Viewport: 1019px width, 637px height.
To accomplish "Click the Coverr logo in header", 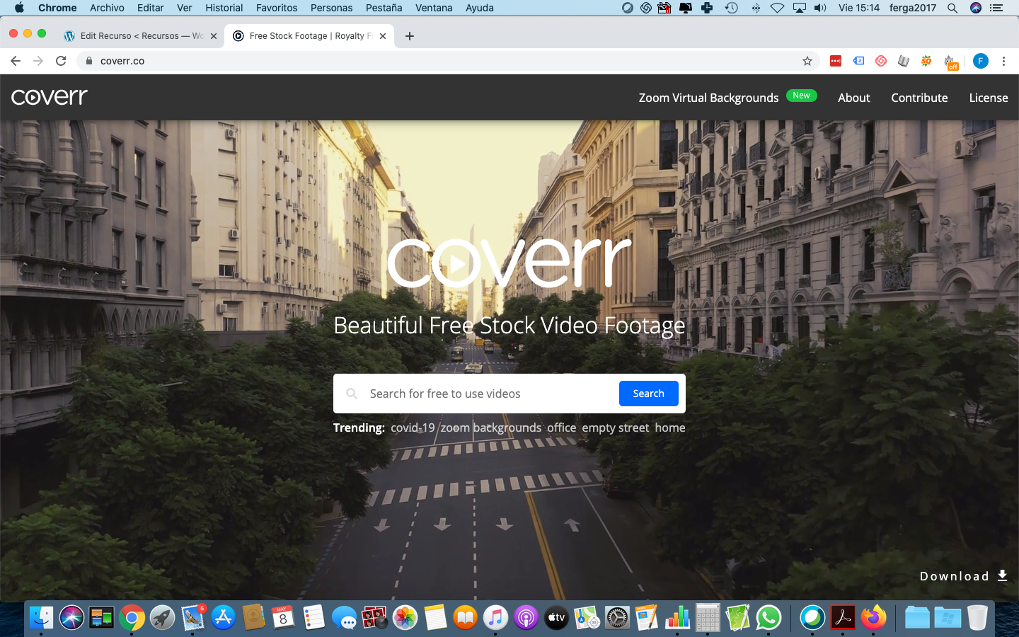I will (50, 97).
